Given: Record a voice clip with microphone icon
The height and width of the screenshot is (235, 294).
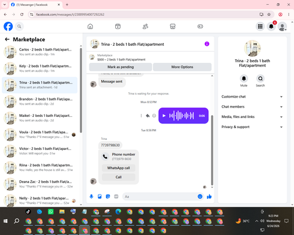Looking at the screenshot, I should [x=91, y=196].
